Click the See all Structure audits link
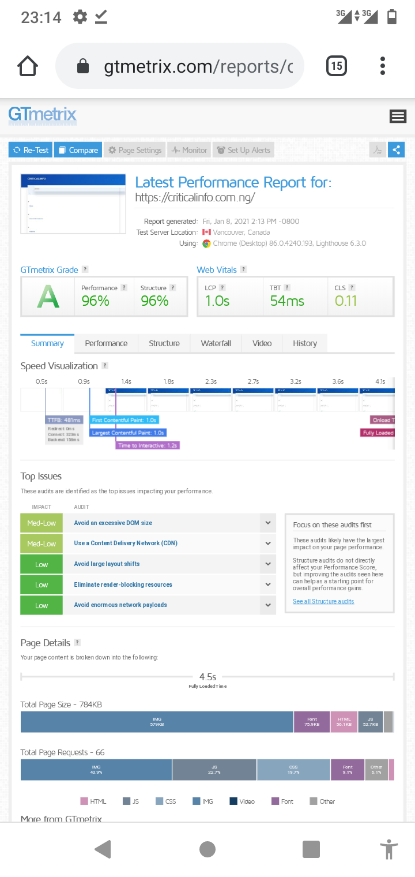 (323, 601)
